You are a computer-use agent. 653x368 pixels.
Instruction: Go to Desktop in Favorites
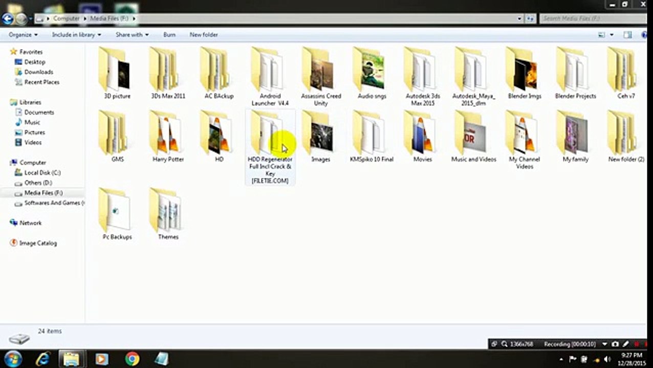click(x=35, y=62)
